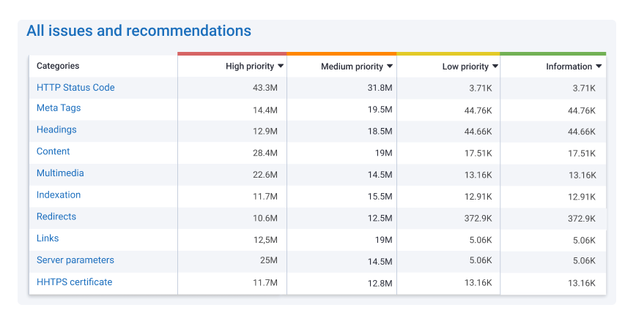Viewport: 636px width, 321px height.
Task: Open the Indexation category link
Action: pyautogui.click(x=59, y=195)
